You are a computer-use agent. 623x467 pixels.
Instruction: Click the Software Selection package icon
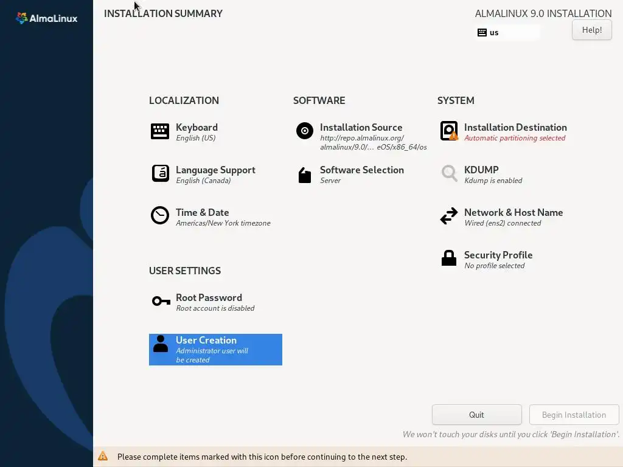(x=305, y=175)
